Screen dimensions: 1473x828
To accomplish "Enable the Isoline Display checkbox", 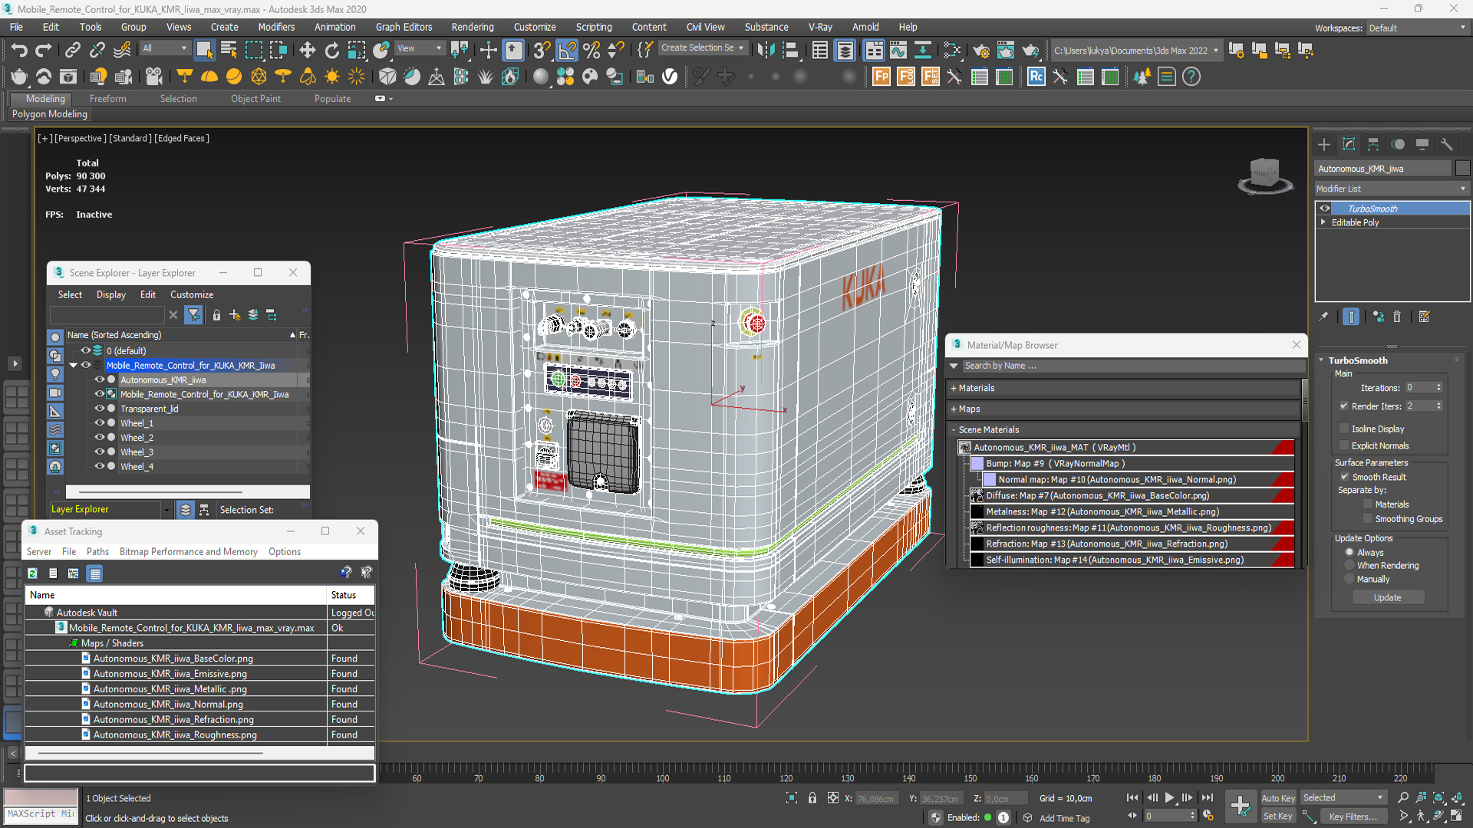I will click(1344, 429).
